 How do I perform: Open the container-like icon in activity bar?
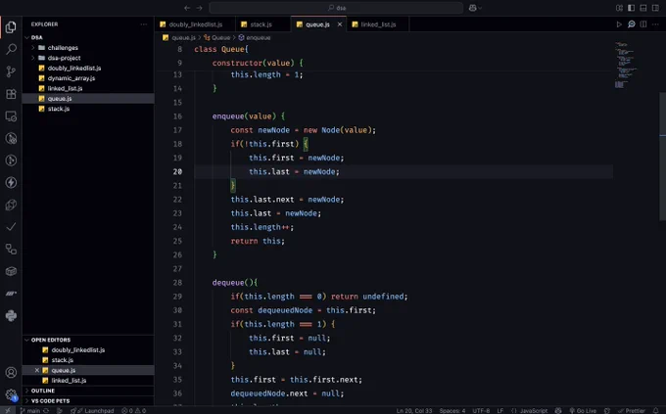[11, 271]
